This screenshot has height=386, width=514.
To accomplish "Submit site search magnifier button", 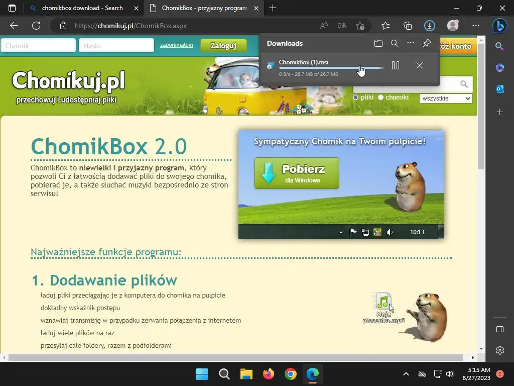I will click(464, 84).
